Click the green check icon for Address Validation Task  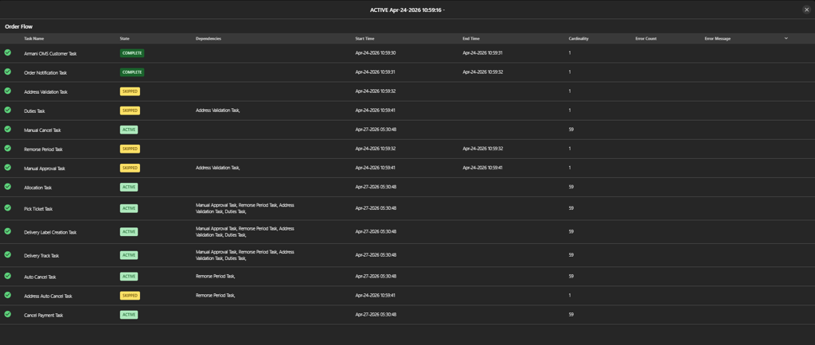(8, 91)
